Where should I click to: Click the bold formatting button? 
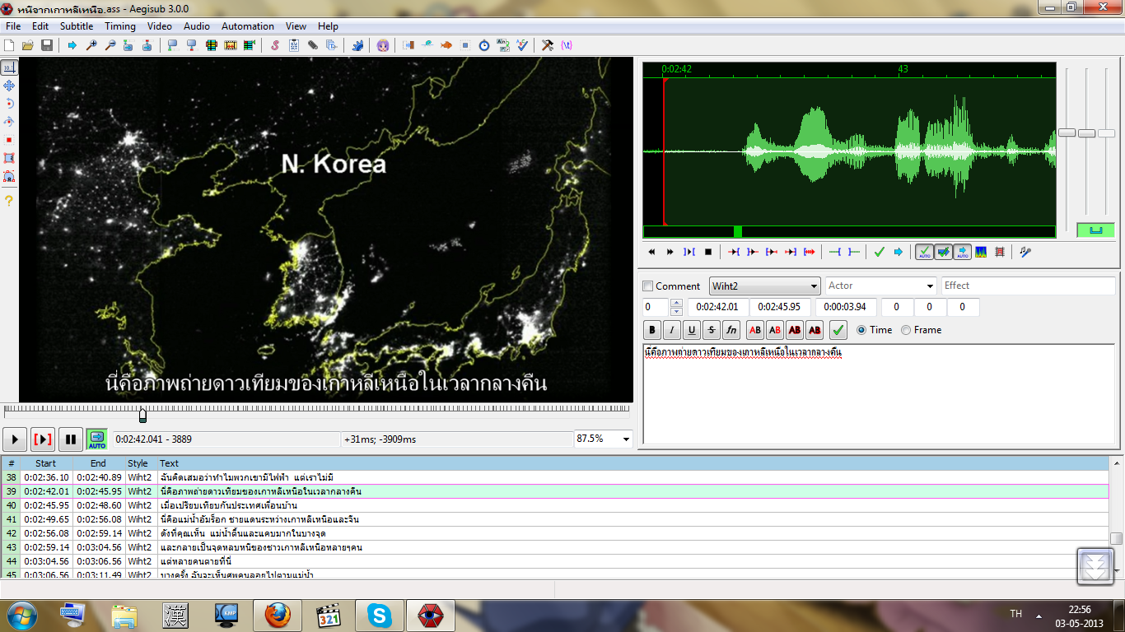[x=652, y=330]
